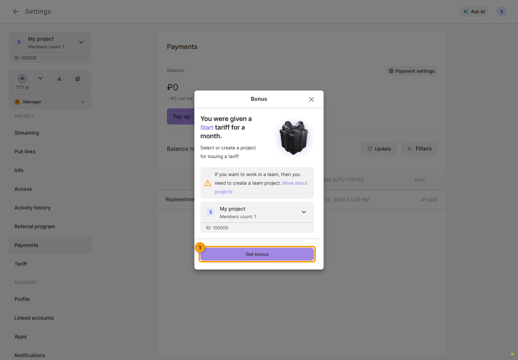The height and width of the screenshot is (360, 518).
Task: Open Filters for balance history
Action: (x=419, y=149)
